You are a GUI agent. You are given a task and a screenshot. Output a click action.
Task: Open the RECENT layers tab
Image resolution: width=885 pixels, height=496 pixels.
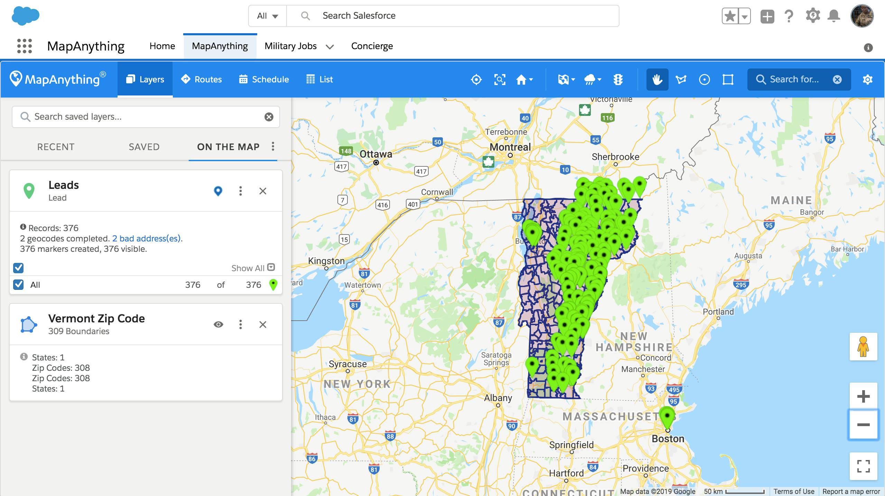[x=56, y=147]
